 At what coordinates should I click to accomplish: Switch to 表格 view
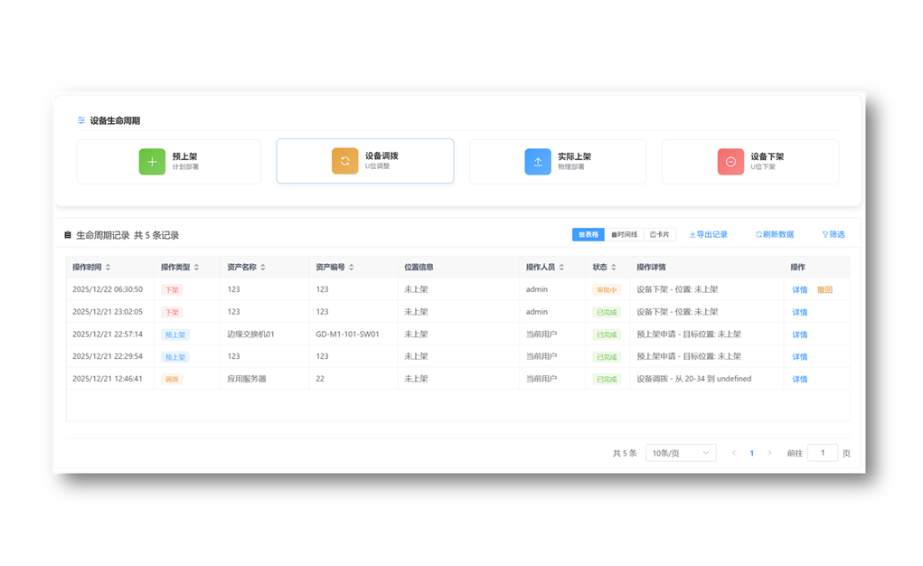589,235
